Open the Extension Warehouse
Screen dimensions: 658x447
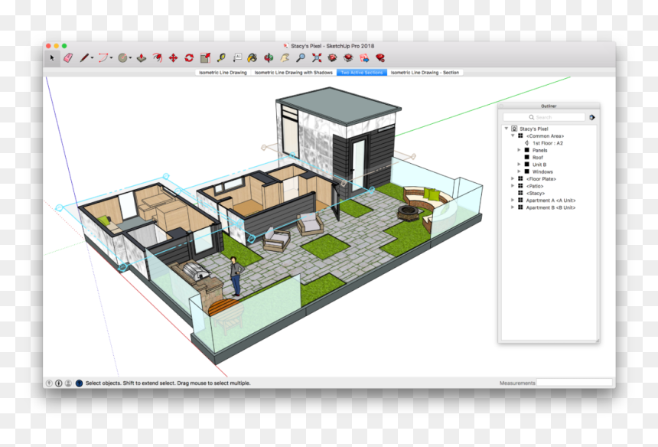click(348, 58)
